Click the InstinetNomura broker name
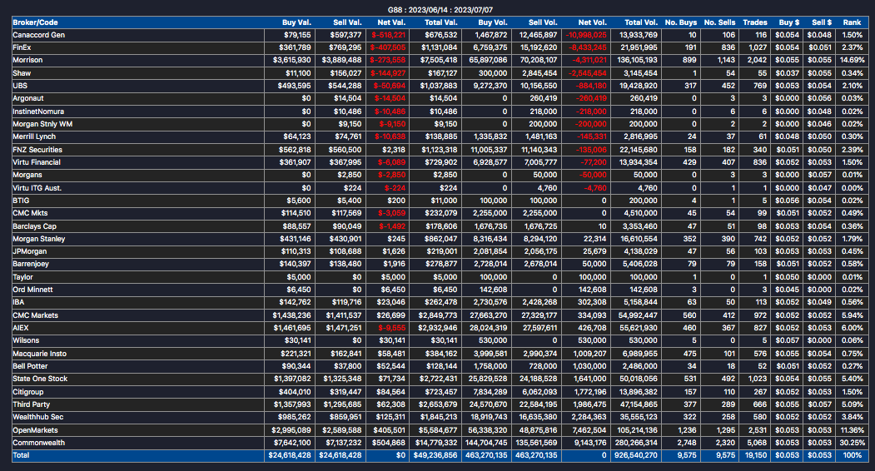Viewport: 875px width, 471px height. [38, 112]
